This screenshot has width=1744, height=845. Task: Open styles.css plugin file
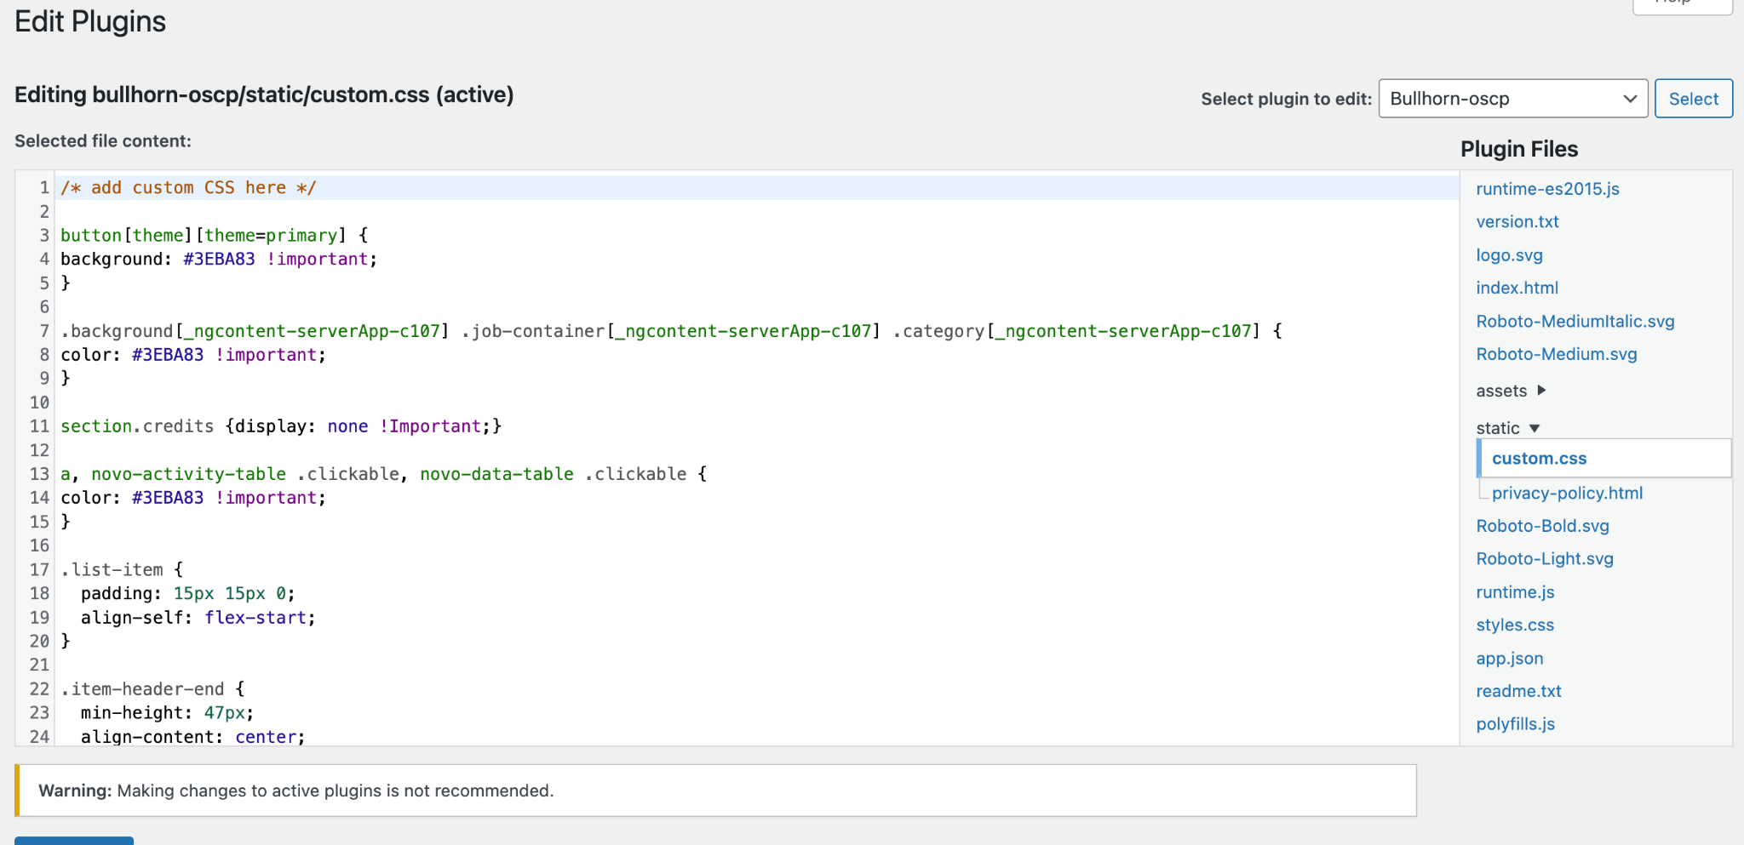pyautogui.click(x=1514, y=625)
